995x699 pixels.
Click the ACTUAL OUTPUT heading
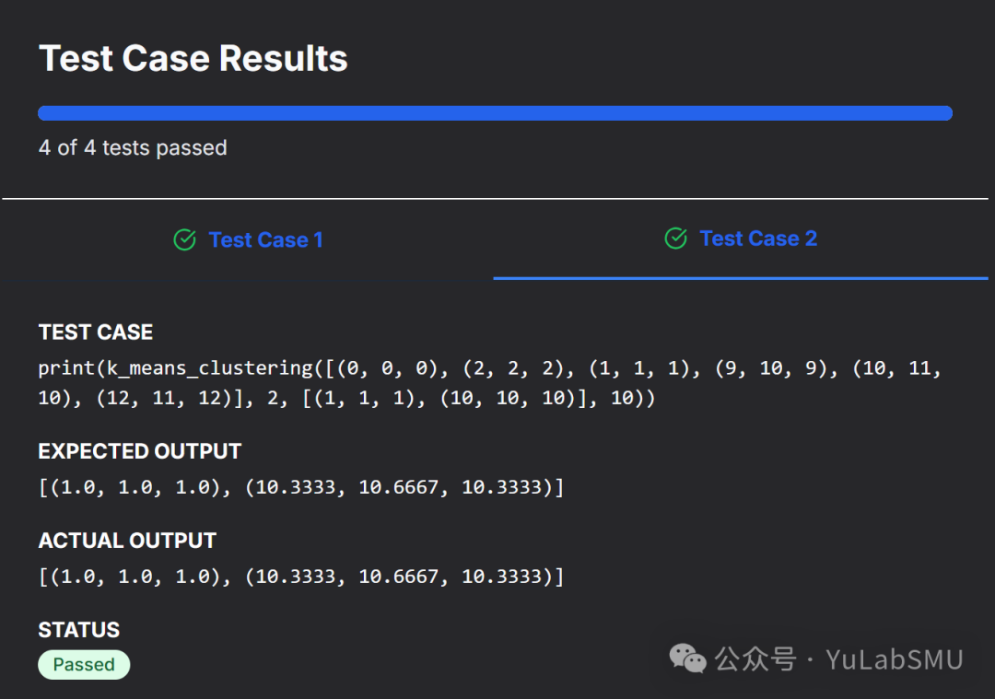pos(127,541)
